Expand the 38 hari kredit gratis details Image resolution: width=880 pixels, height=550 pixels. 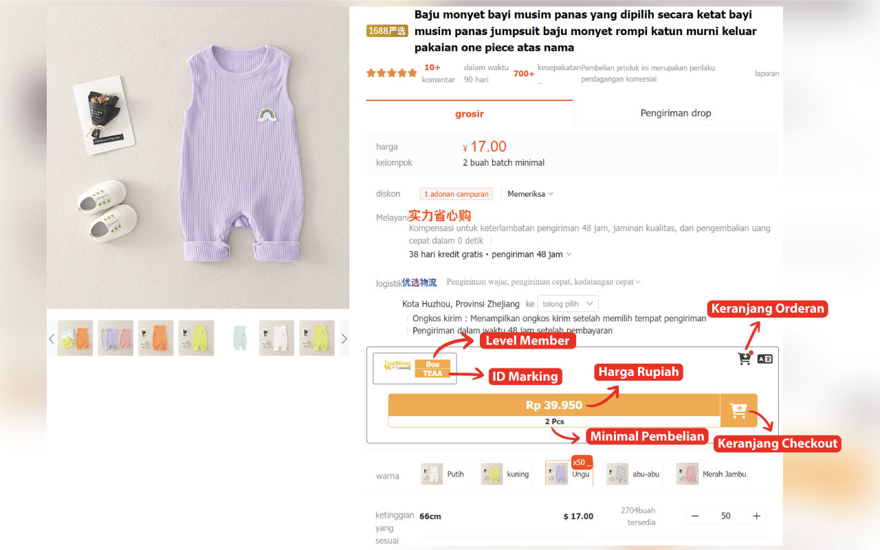click(x=490, y=254)
